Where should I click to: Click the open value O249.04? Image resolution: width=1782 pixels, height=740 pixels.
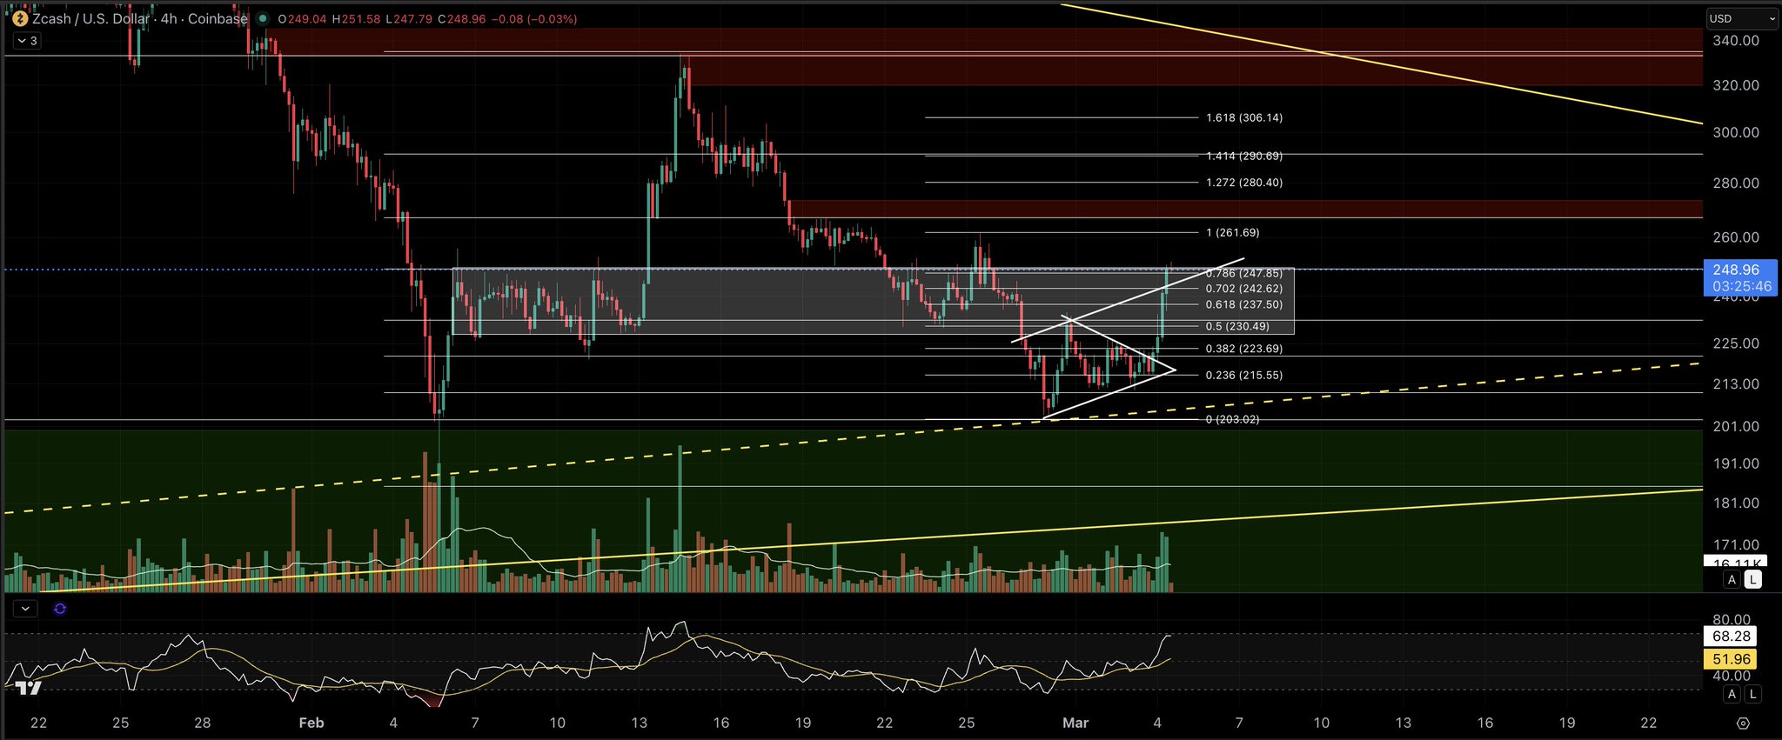coord(302,18)
